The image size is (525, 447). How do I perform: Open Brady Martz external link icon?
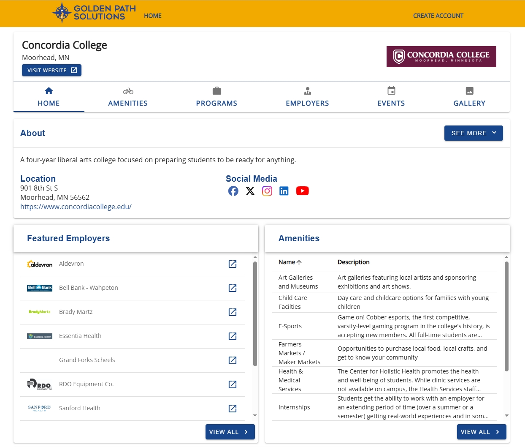233,312
